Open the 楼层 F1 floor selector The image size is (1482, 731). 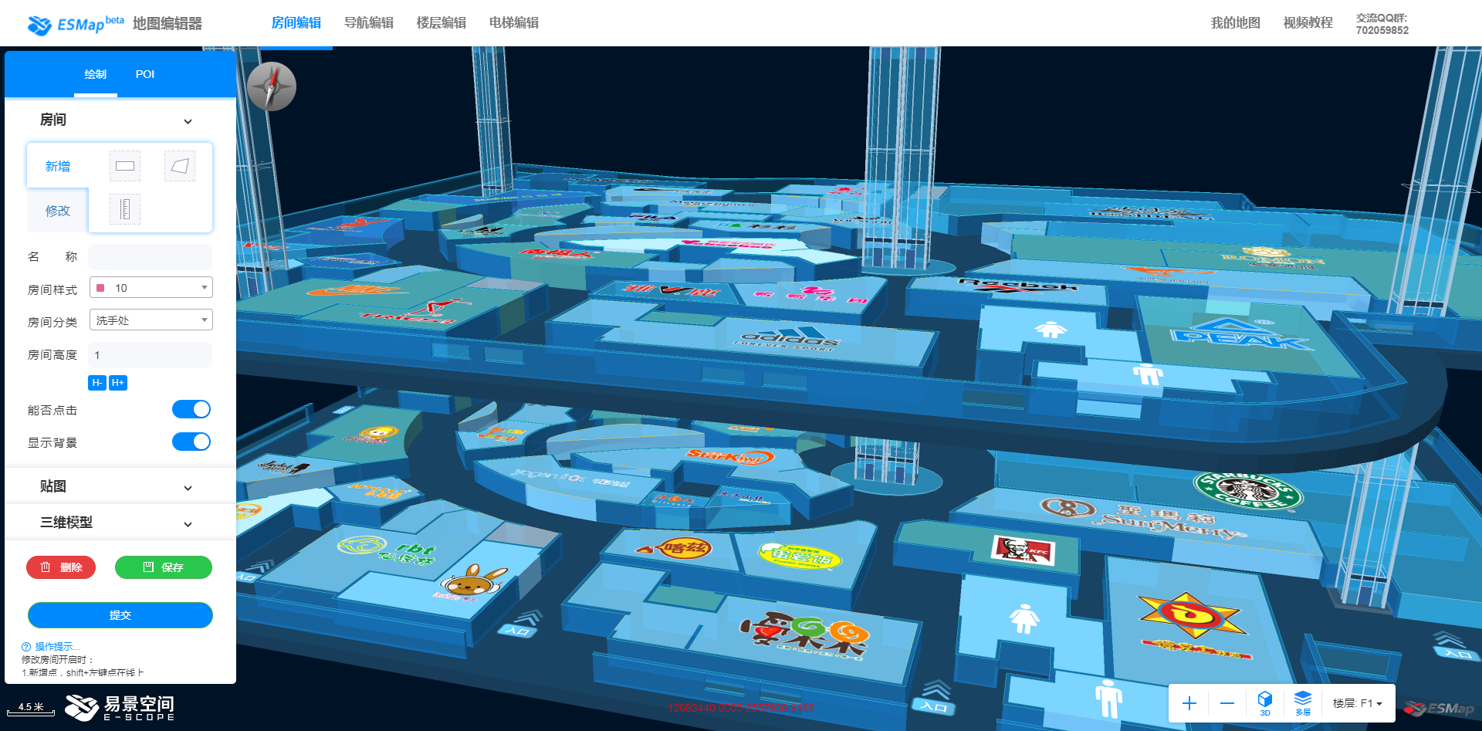(1357, 703)
